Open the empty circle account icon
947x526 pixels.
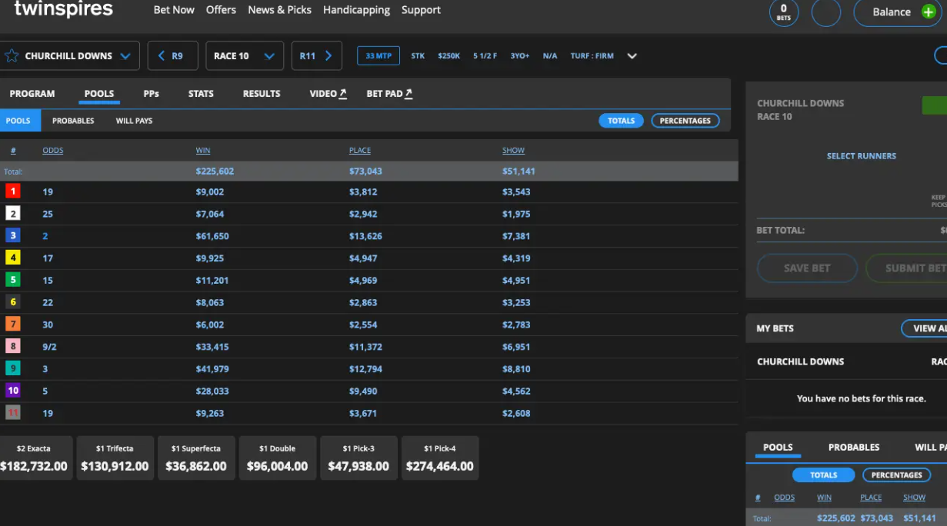click(x=826, y=12)
